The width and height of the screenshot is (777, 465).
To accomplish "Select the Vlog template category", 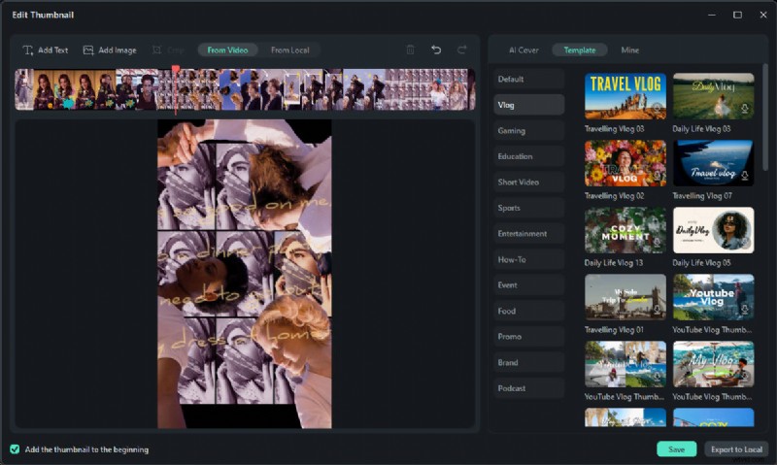I will click(x=528, y=105).
